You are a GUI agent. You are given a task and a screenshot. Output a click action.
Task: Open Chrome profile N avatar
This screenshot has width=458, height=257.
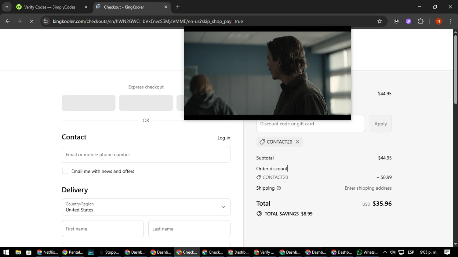tap(438, 21)
